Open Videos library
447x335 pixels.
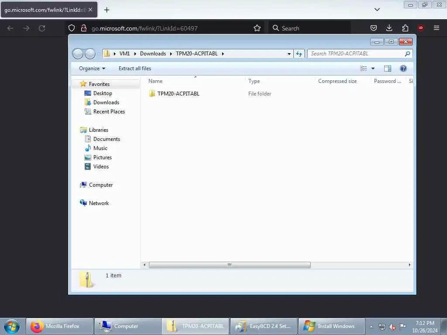[x=101, y=166]
